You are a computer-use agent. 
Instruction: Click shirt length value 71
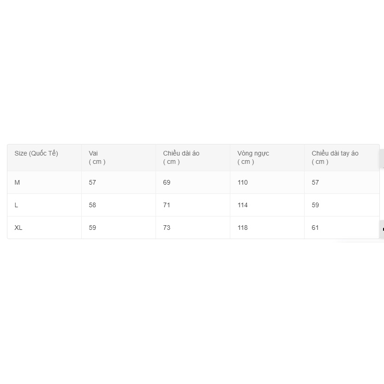click(x=167, y=205)
